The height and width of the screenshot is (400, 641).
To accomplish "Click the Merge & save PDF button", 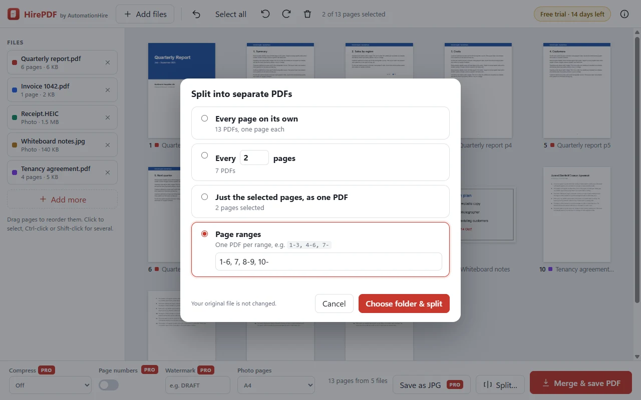I will (581, 383).
